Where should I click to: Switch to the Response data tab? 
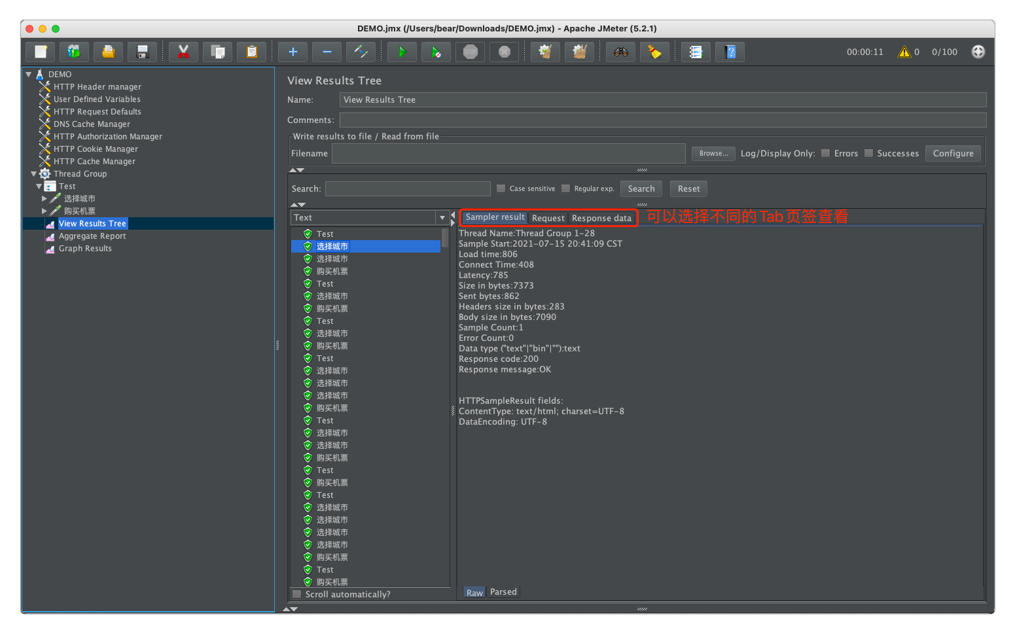pos(601,218)
